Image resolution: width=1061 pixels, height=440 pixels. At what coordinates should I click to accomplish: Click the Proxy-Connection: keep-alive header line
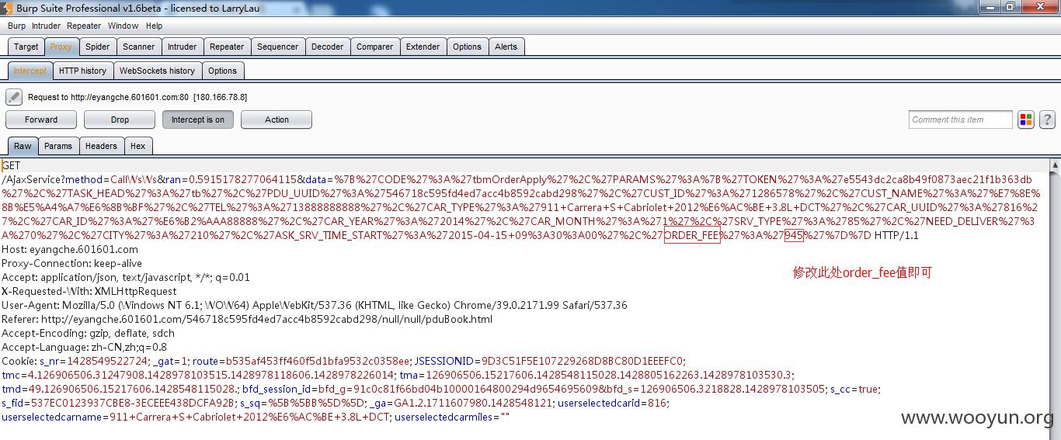click(72, 263)
